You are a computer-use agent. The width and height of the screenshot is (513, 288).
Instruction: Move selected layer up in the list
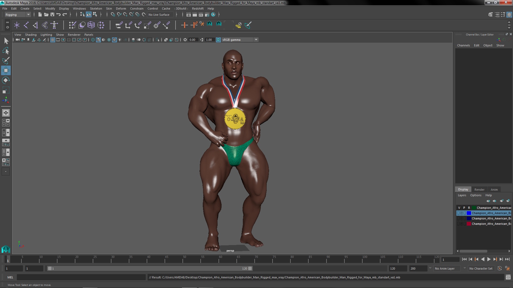[x=488, y=201]
